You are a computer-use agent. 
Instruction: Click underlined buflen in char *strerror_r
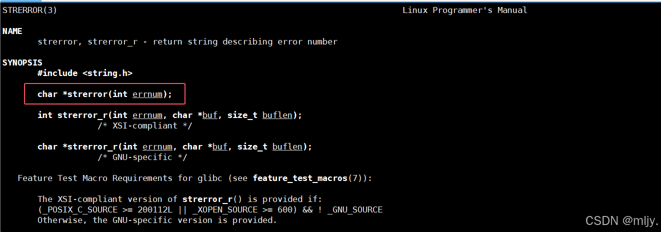287,146
